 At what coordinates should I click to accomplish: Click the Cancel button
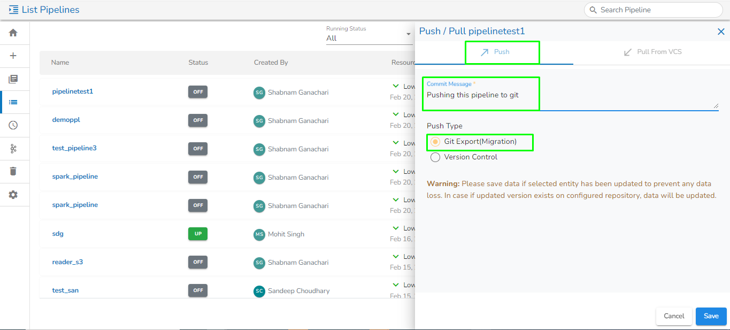coord(674,316)
